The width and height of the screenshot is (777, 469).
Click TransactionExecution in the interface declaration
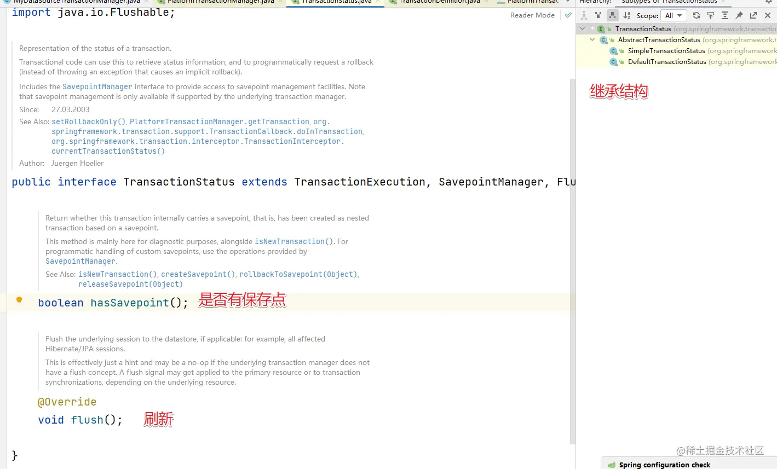pyautogui.click(x=359, y=182)
